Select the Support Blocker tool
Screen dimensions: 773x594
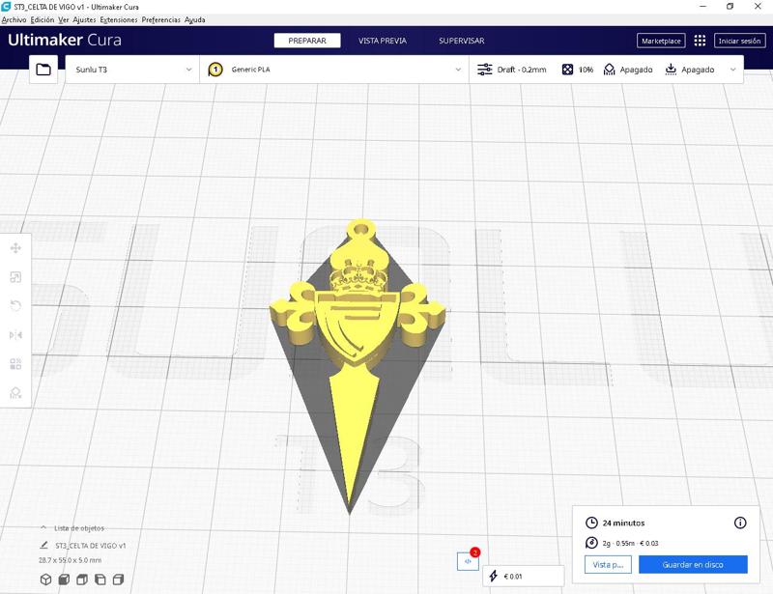point(15,393)
